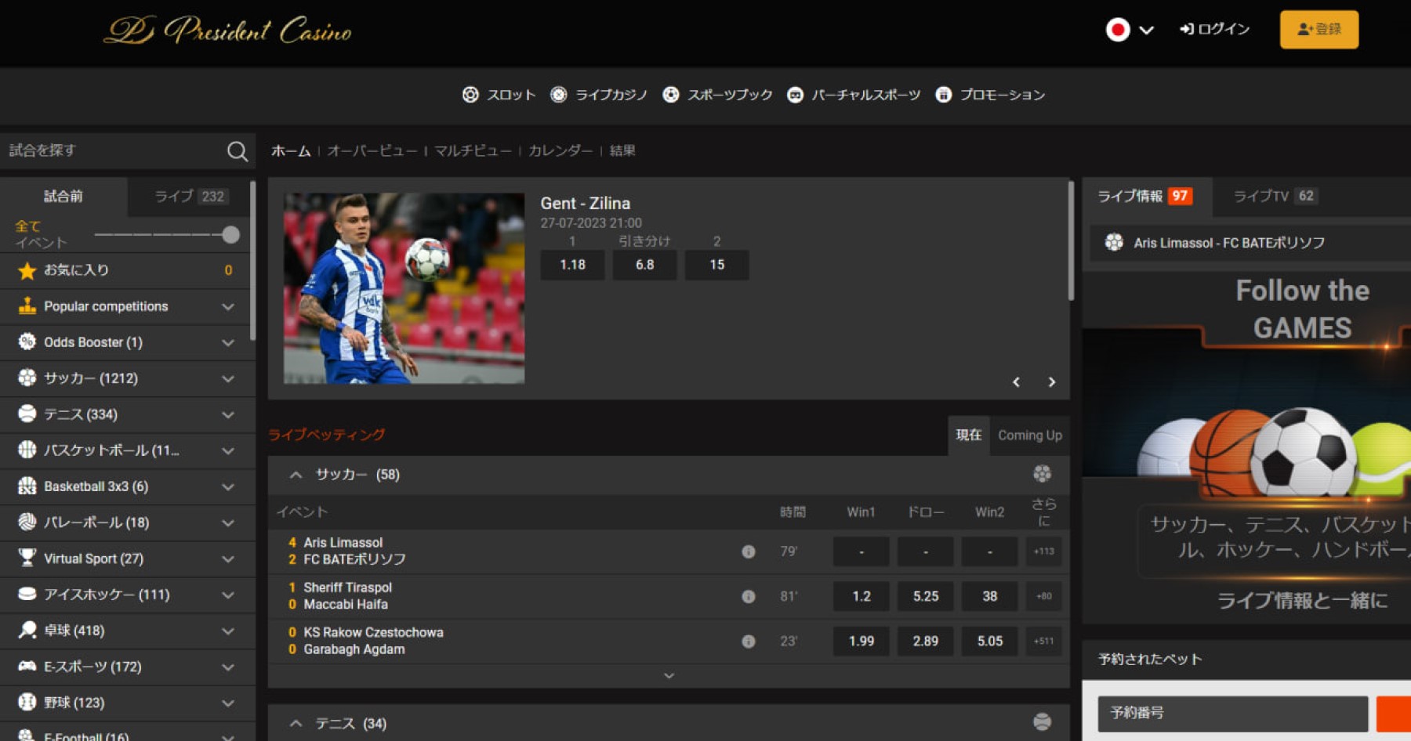1411x741 pixels.
Task: Expand the バレーボール (18) chevron
Action: pyautogui.click(x=228, y=523)
